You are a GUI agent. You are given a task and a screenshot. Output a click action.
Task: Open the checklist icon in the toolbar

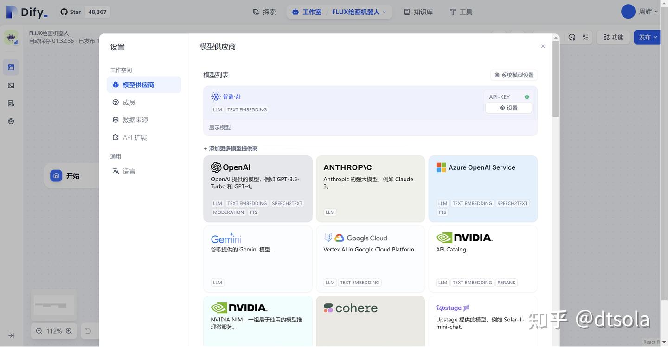[x=585, y=37]
